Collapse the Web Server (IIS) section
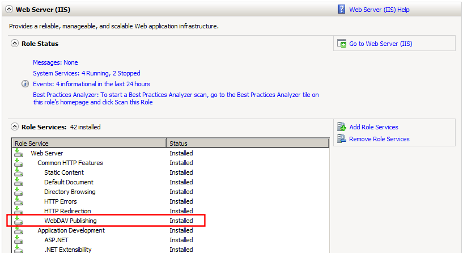 (x=10, y=10)
